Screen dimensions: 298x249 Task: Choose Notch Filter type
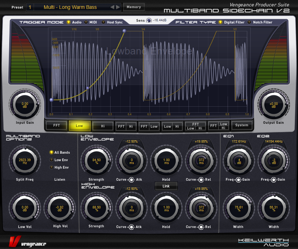(249, 22)
